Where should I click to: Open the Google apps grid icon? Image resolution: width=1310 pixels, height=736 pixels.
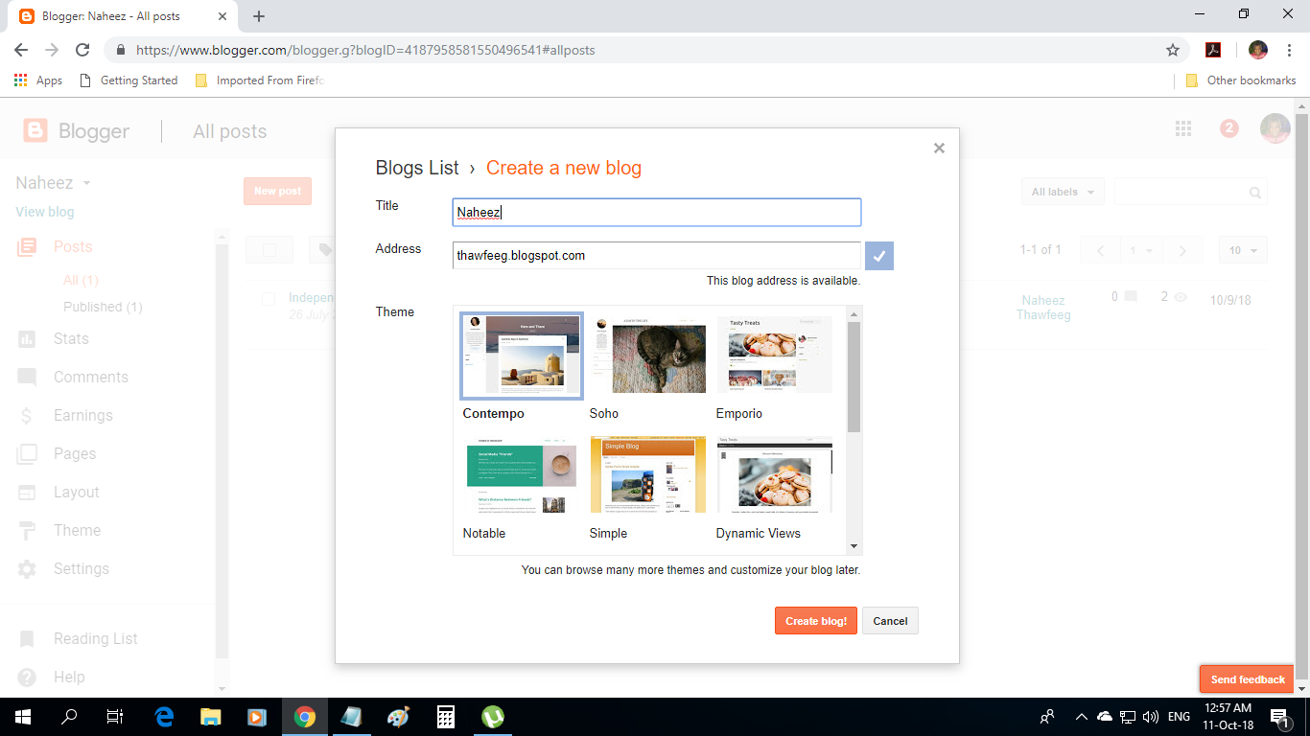click(1183, 128)
